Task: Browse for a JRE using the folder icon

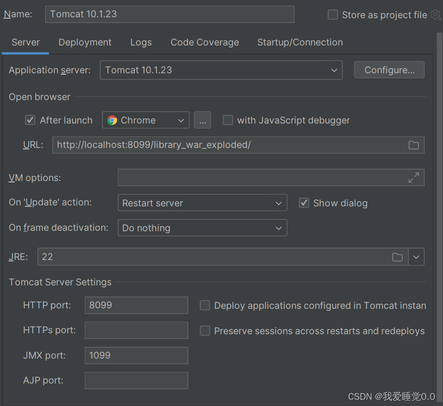Action: 398,257
